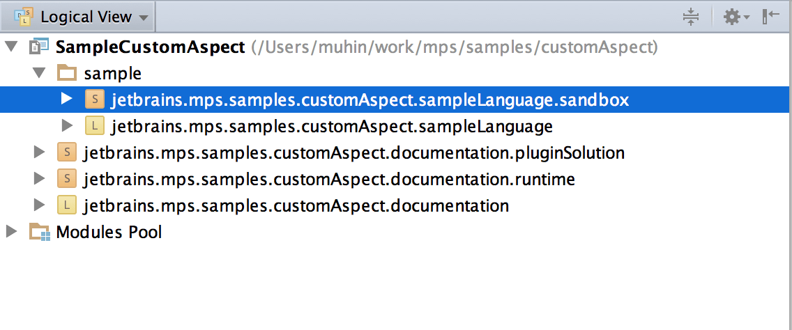
Task: Open the gear settings menu
Action: click(737, 17)
